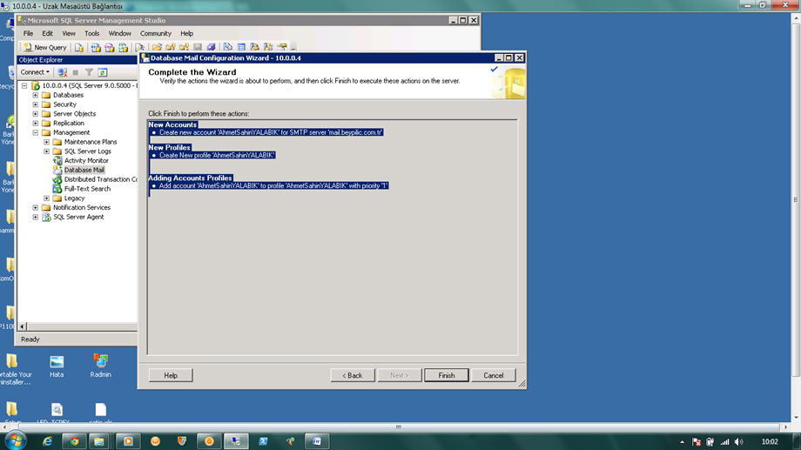Expand the SQL Server Logs node
Screen dimensions: 801x450
click(x=46, y=151)
